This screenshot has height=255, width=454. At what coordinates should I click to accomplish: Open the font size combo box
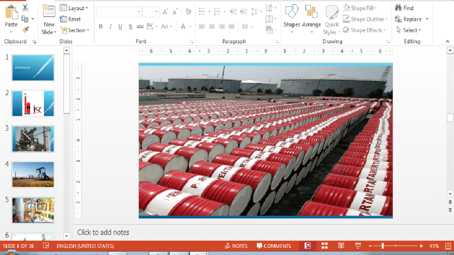(x=151, y=12)
